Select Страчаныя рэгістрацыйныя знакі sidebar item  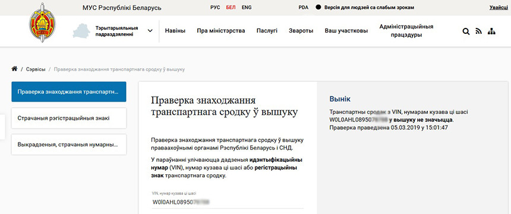[69, 118]
